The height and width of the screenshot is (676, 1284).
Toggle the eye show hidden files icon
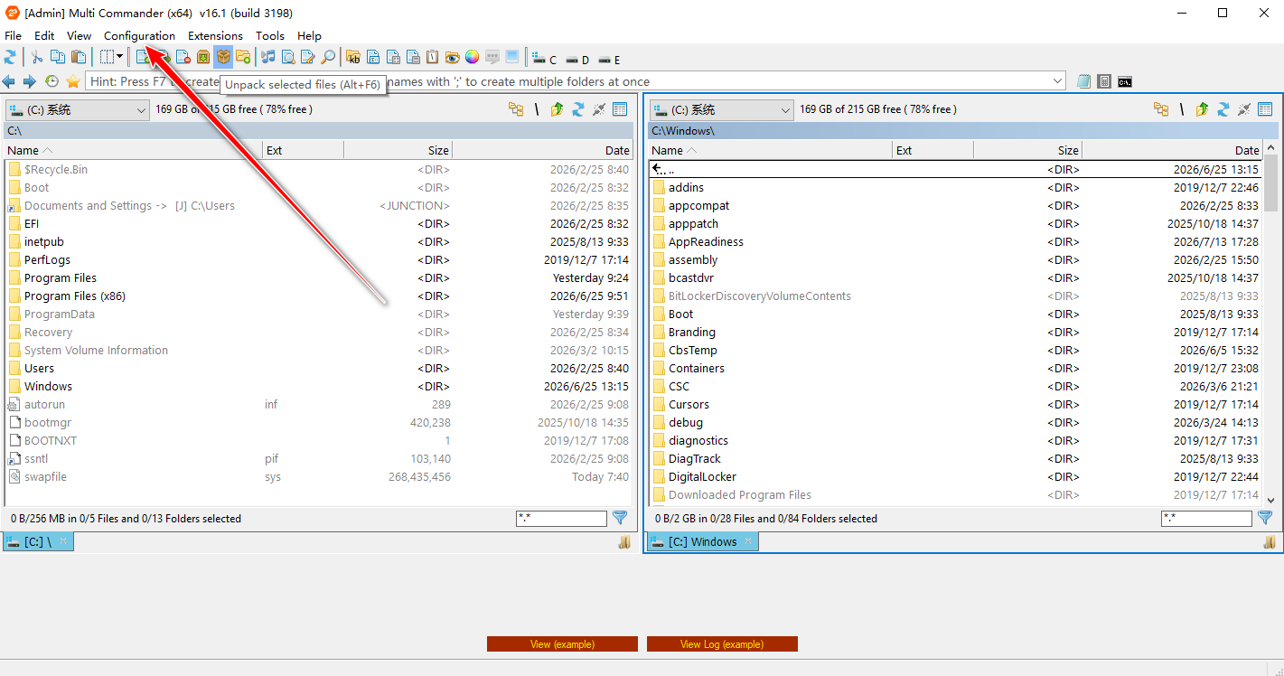click(x=452, y=57)
